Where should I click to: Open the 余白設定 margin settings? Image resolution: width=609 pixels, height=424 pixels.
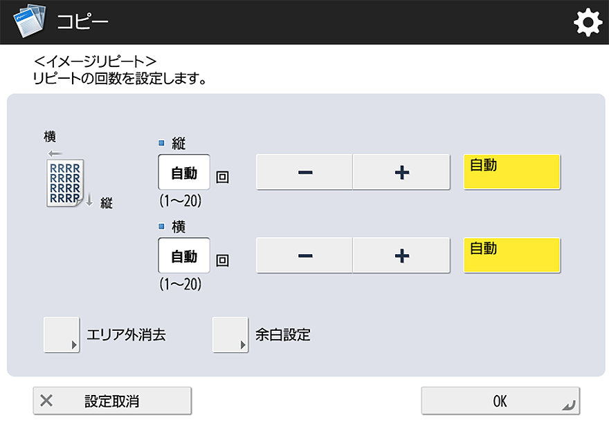pyautogui.click(x=230, y=335)
